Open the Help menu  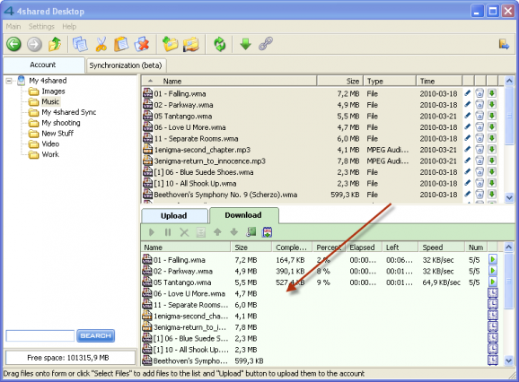click(69, 26)
